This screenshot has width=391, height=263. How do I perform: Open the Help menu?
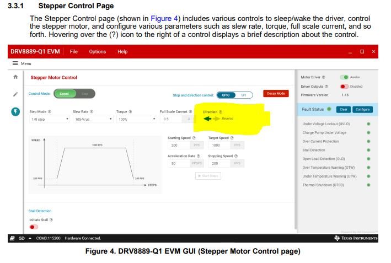pos(122,52)
